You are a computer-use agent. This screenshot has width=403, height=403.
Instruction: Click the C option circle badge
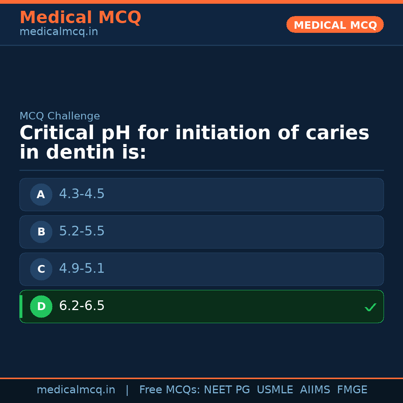click(41, 269)
